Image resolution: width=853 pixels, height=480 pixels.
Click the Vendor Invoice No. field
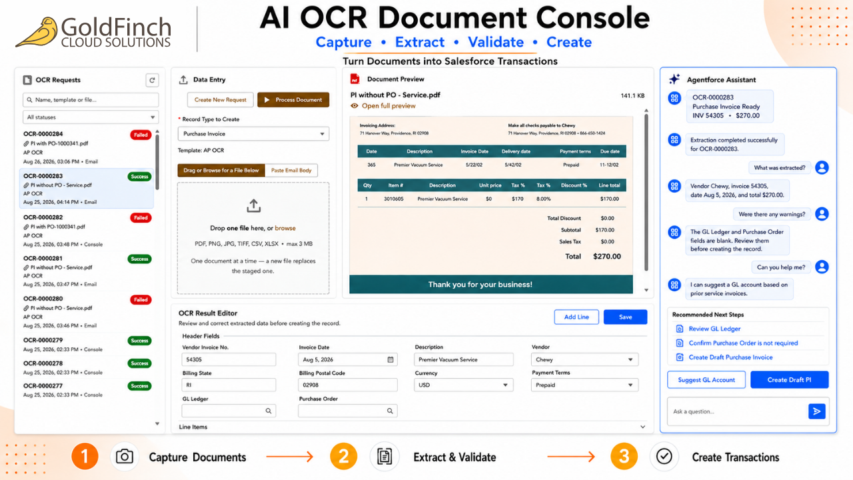229,359
